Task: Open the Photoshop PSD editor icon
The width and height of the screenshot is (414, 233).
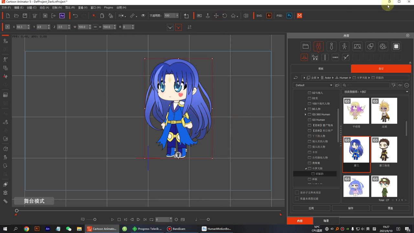Action: (289, 16)
